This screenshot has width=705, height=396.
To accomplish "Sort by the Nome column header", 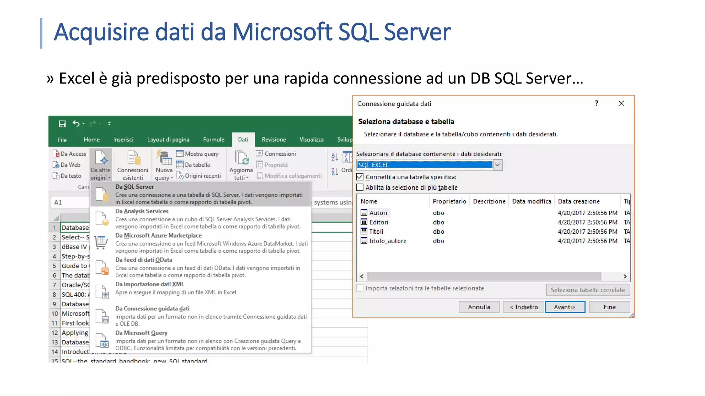I will (393, 201).
